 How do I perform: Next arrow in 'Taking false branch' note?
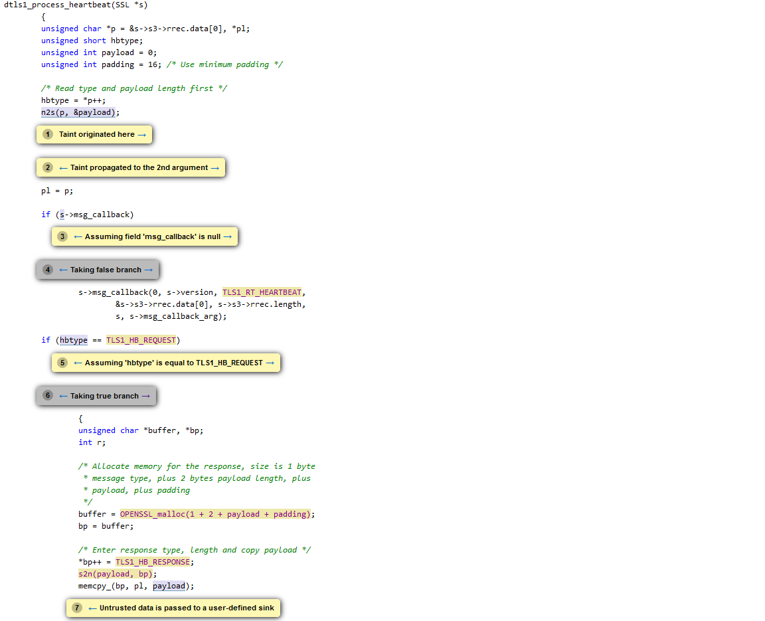[149, 270]
